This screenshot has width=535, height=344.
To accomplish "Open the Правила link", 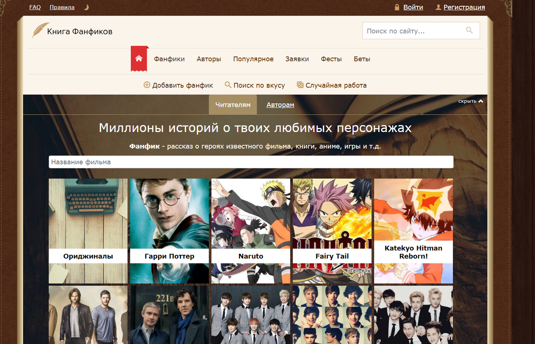I will [x=62, y=7].
